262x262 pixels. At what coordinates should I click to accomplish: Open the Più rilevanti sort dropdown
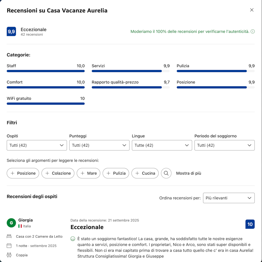229,198
